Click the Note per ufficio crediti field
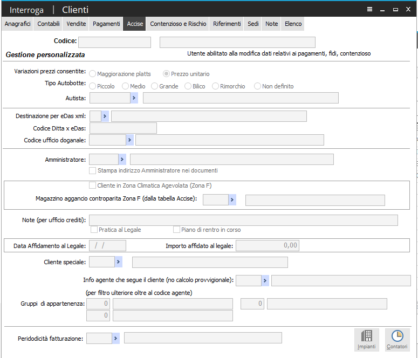Image resolution: width=418 pixels, height=358 pixels. [x=243, y=220]
